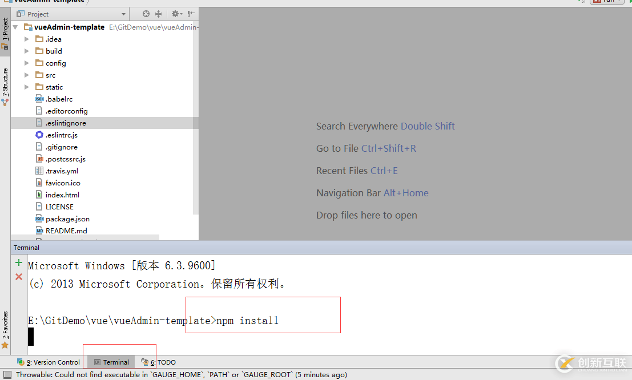The height and width of the screenshot is (380, 632).
Task: Click the .postcssrc.js JS file icon
Action: [x=39, y=159]
